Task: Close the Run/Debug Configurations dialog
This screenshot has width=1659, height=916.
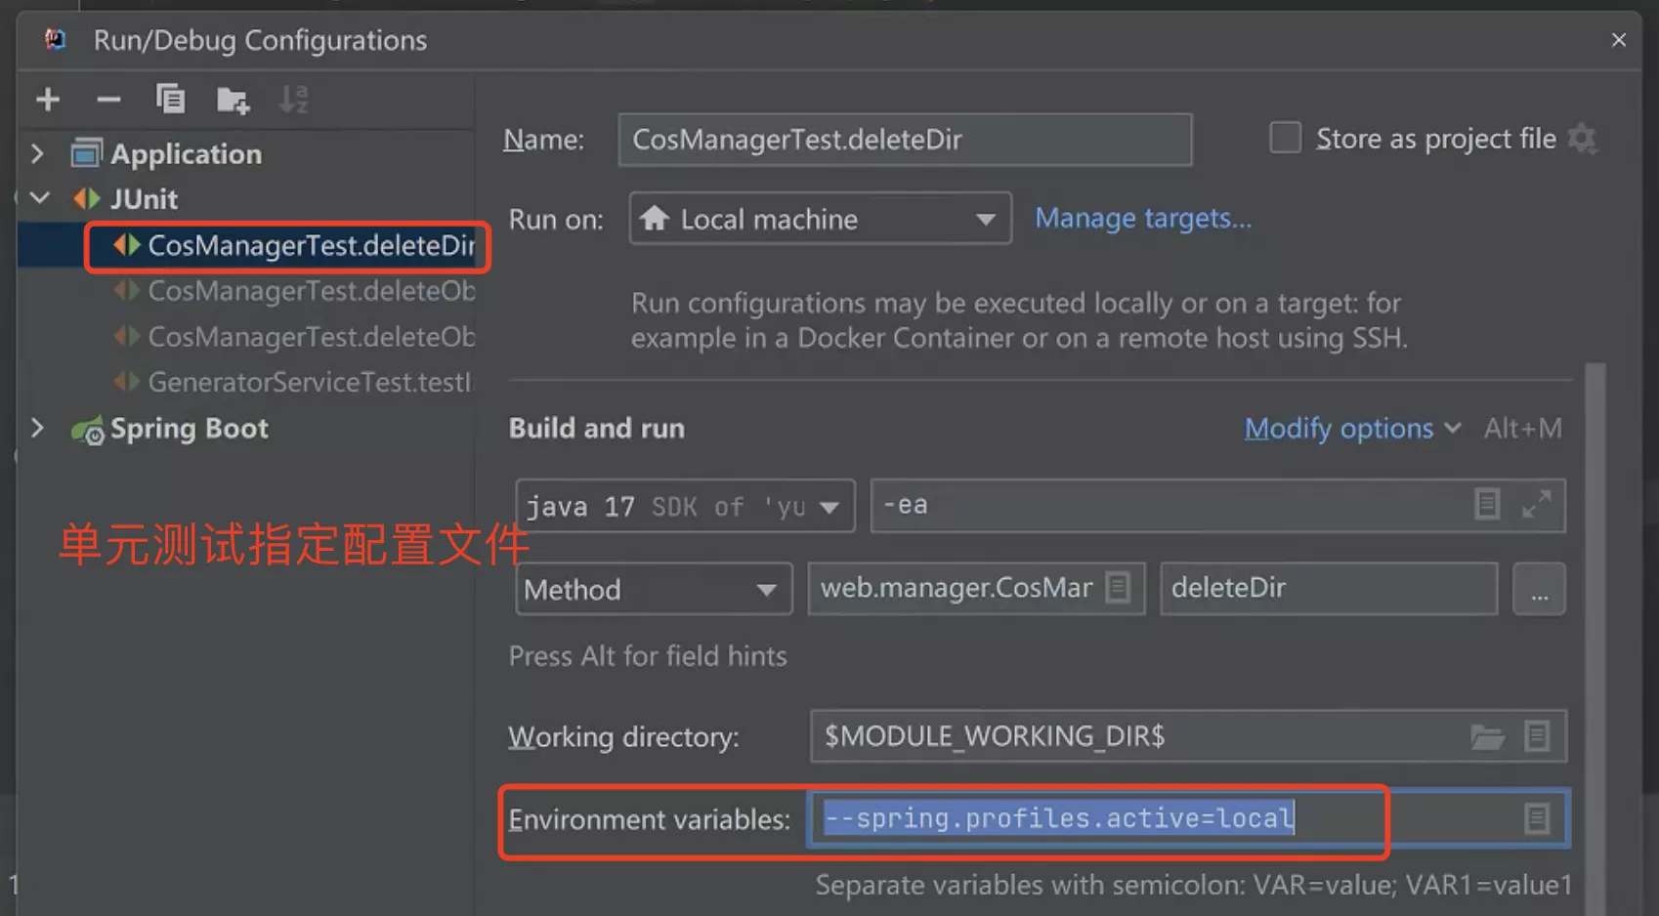Action: 1619,40
